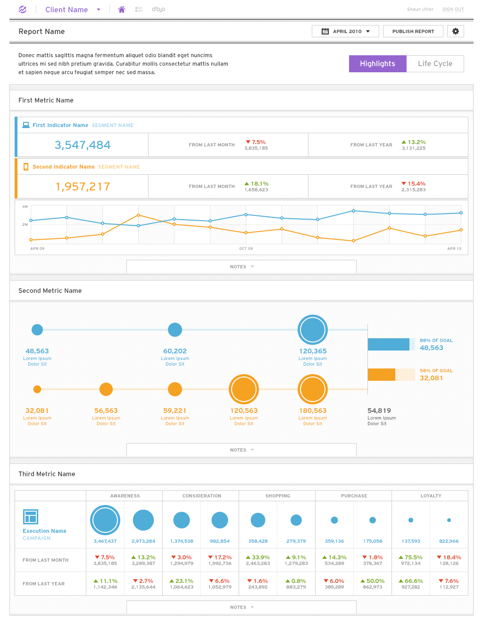Switch to the Highlights view

[x=377, y=64]
